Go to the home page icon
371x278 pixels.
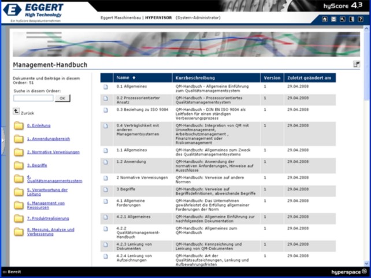pyautogui.click(x=325, y=19)
